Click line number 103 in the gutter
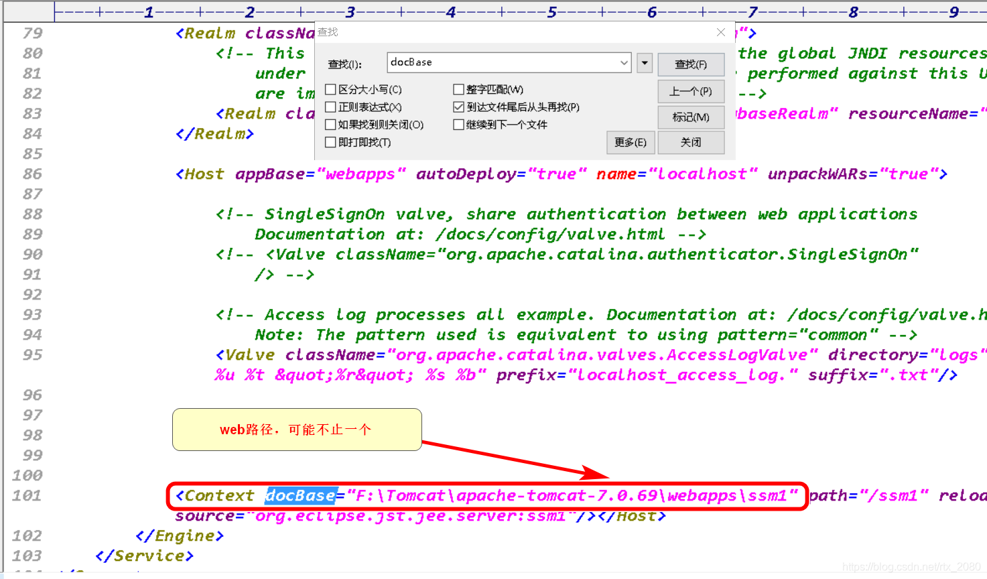 27,556
